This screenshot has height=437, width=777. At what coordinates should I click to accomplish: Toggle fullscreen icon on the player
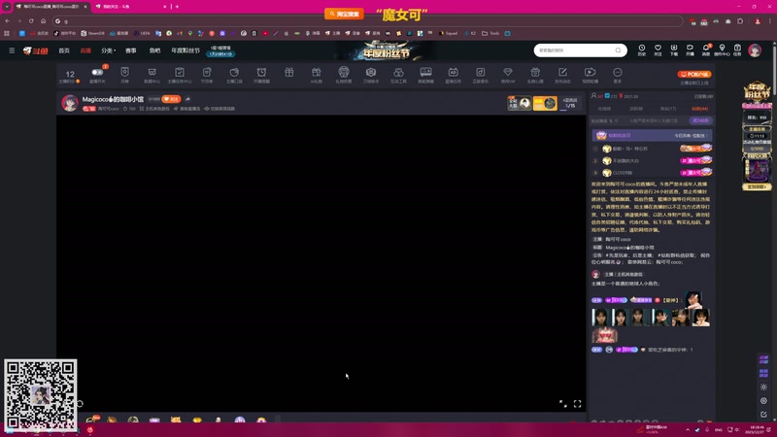(x=577, y=404)
